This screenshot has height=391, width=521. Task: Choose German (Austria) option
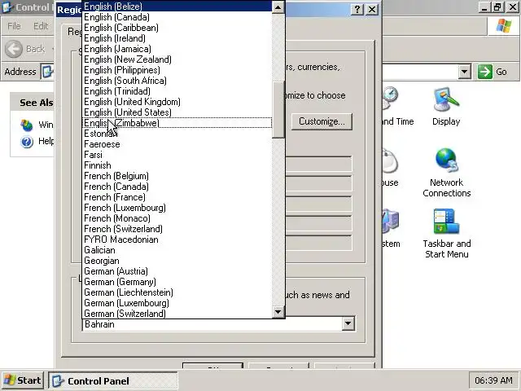177,271
